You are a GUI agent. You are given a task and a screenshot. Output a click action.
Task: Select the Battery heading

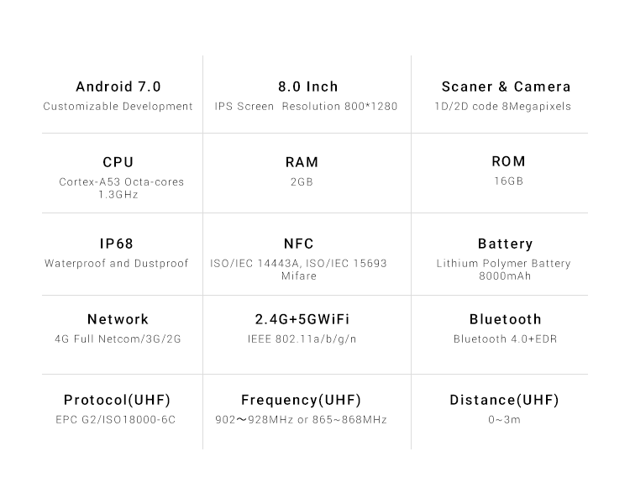[505, 244]
